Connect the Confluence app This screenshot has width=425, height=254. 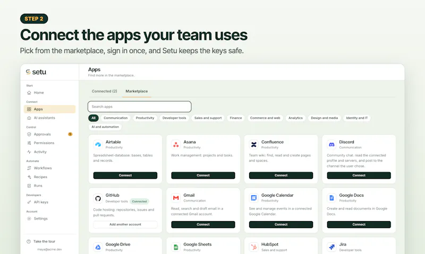[281, 176]
